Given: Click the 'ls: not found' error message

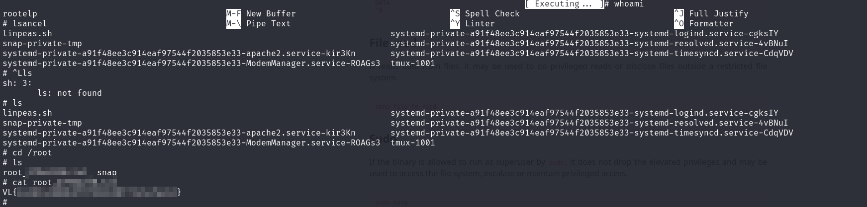Looking at the screenshot, I should (70, 93).
